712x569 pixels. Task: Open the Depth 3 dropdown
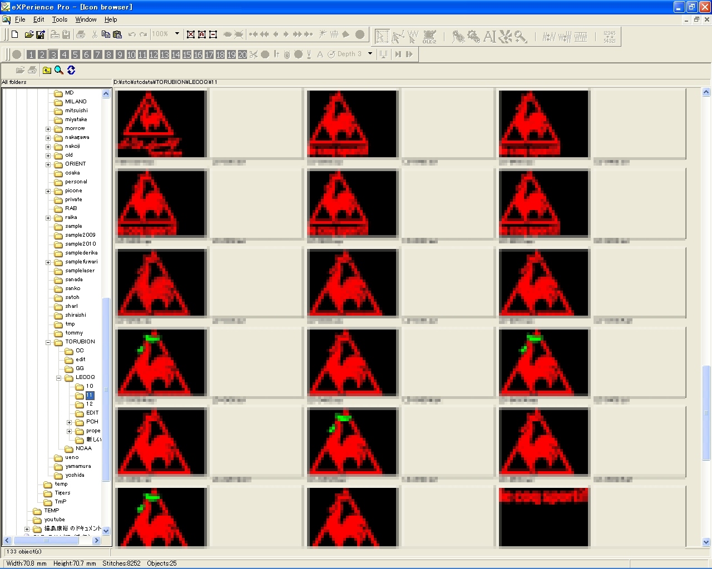(370, 54)
